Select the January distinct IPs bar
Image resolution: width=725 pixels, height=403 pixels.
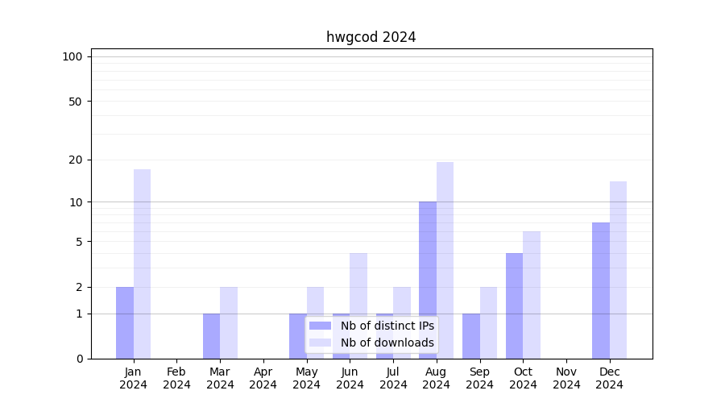pos(125,322)
